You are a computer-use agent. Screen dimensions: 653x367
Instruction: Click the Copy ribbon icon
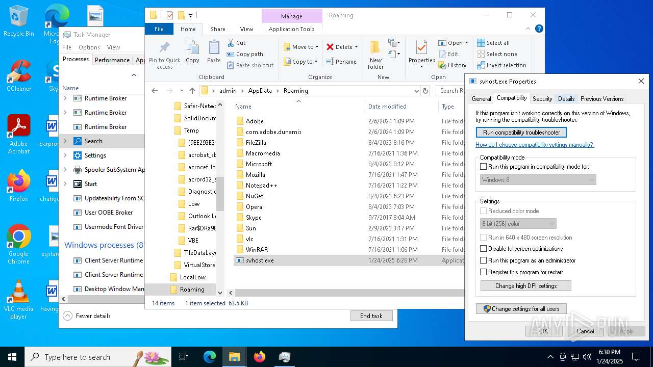click(x=192, y=52)
